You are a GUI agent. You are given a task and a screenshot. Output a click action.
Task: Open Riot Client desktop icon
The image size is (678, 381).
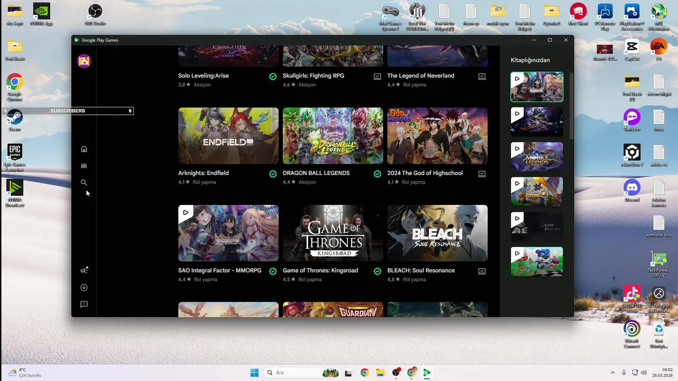click(x=578, y=14)
